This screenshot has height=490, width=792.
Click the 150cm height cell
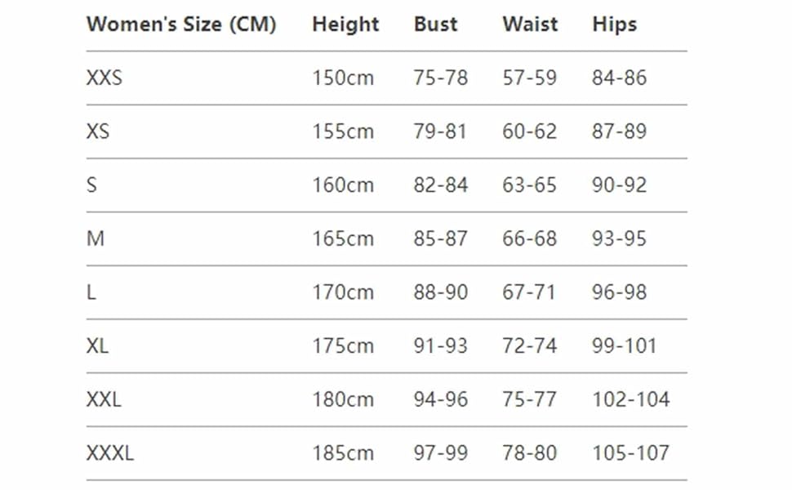click(343, 78)
